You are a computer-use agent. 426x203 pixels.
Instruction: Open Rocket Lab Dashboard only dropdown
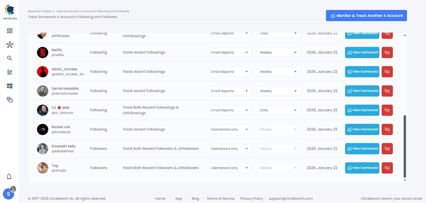tap(230, 129)
